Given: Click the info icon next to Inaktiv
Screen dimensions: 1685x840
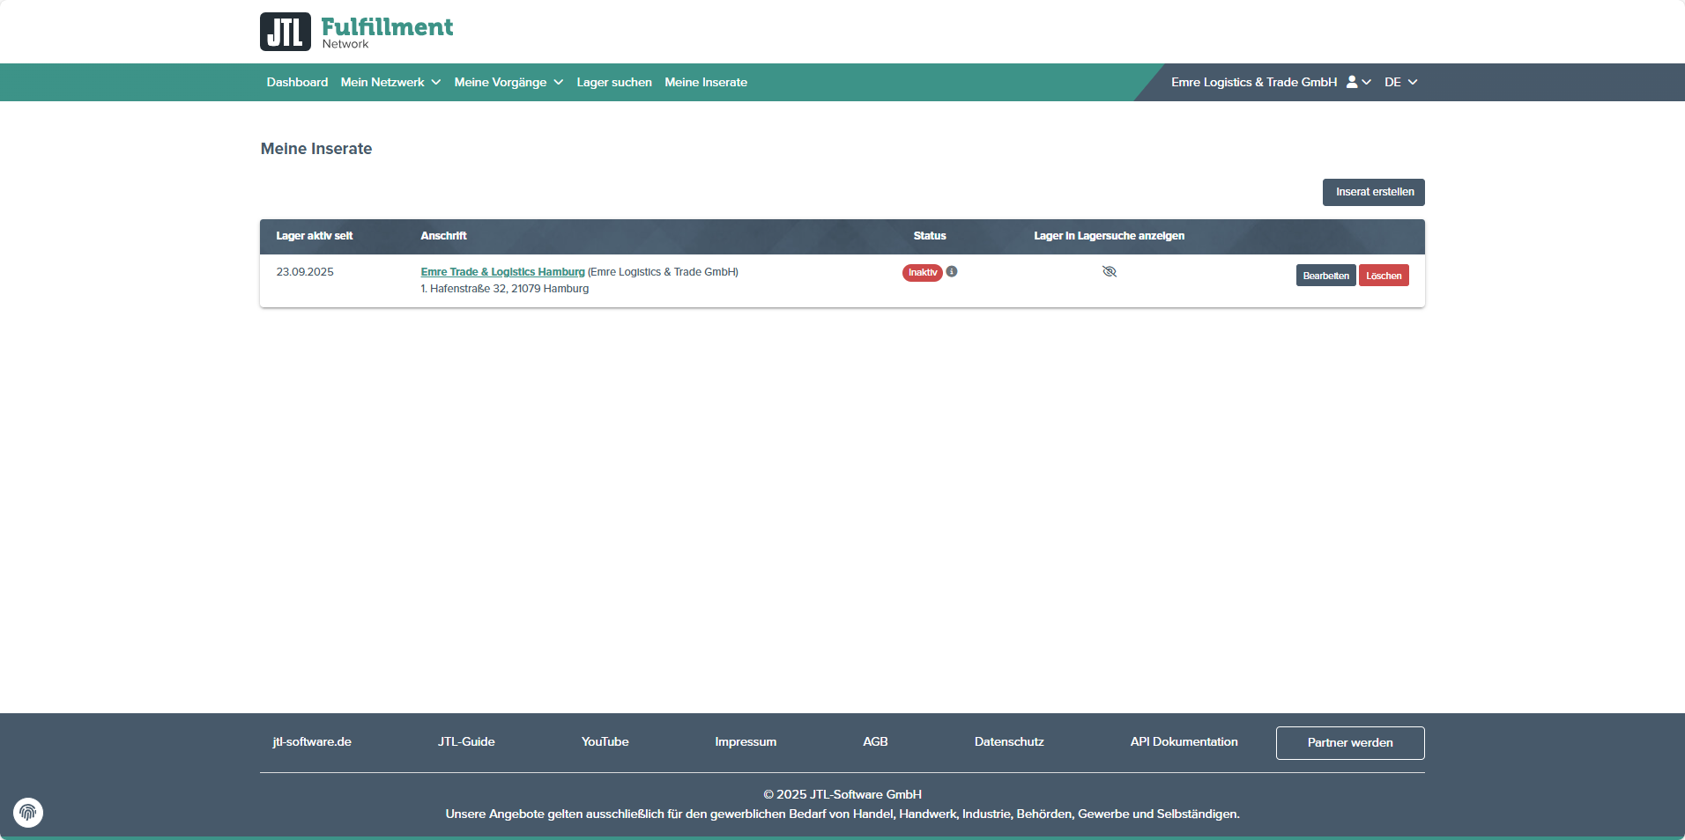Looking at the screenshot, I should coord(952,272).
